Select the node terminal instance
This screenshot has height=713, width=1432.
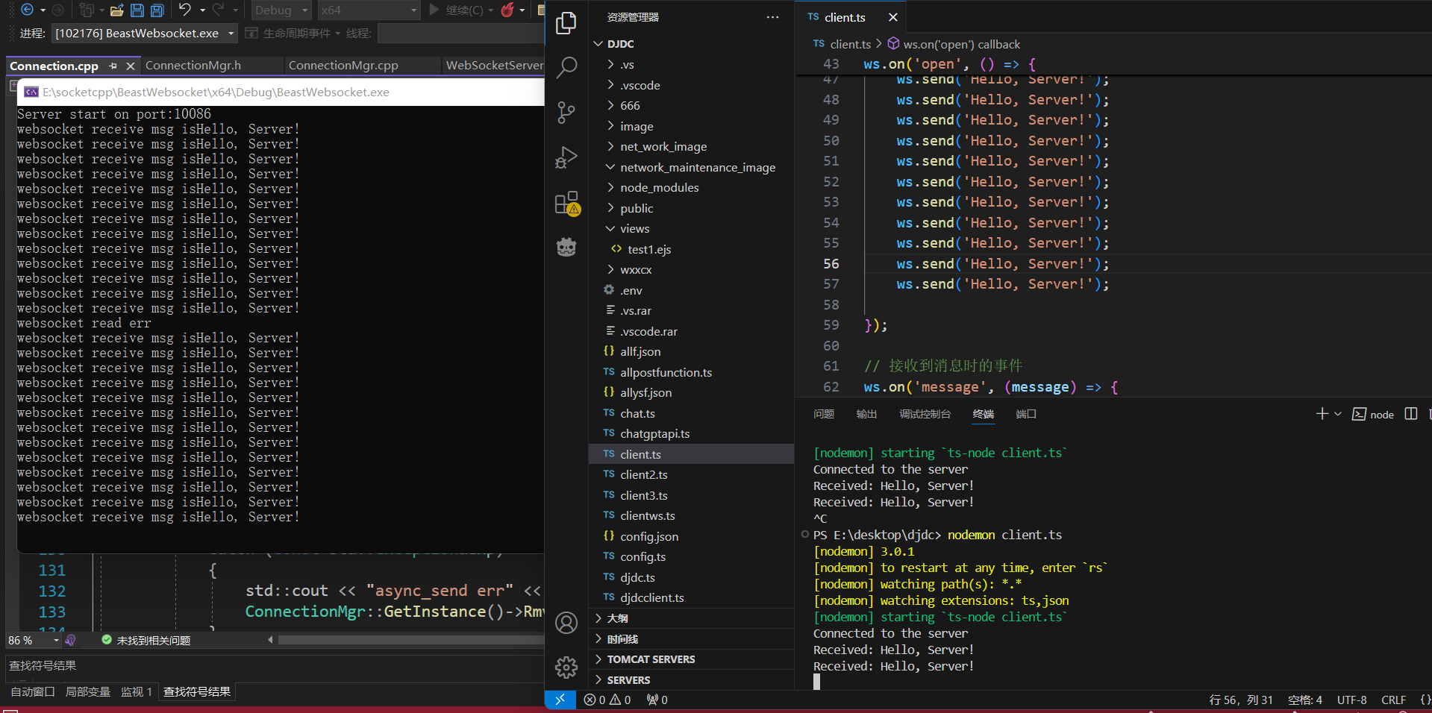pos(1373,414)
